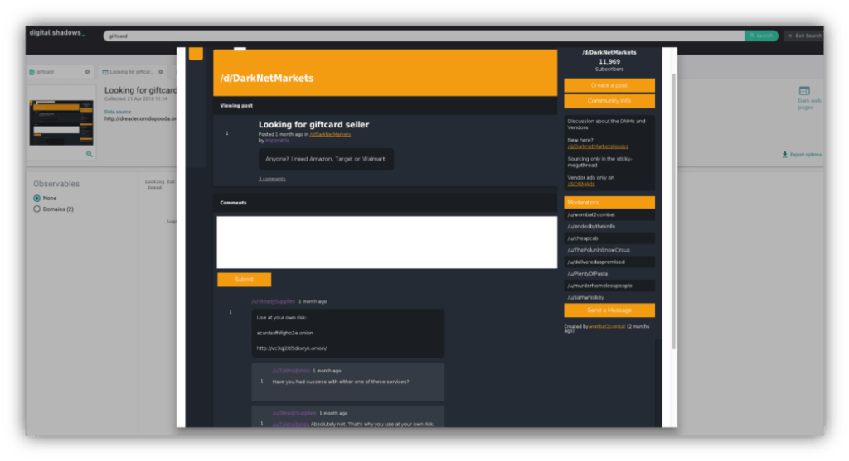Click the Comments section header
The image size is (849, 461).
(385, 203)
